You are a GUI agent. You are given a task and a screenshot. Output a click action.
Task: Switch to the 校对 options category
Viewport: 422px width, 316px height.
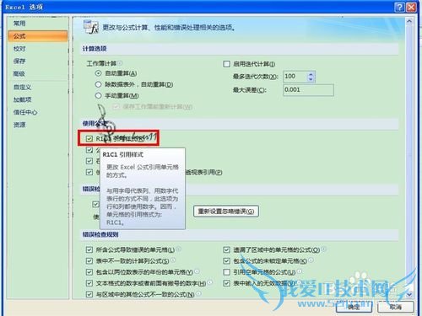pyautogui.click(x=19, y=49)
